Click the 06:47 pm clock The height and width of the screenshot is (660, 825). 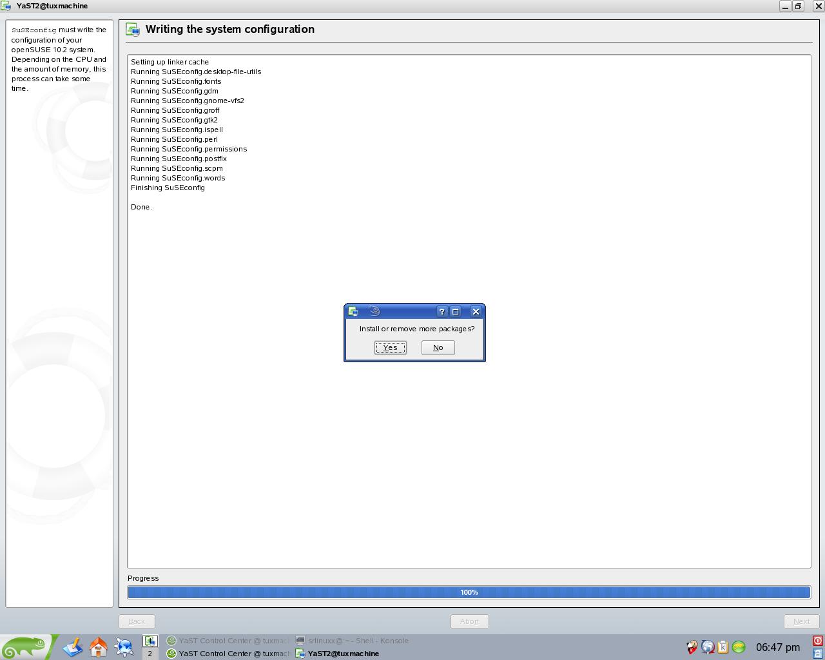click(778, 647)
